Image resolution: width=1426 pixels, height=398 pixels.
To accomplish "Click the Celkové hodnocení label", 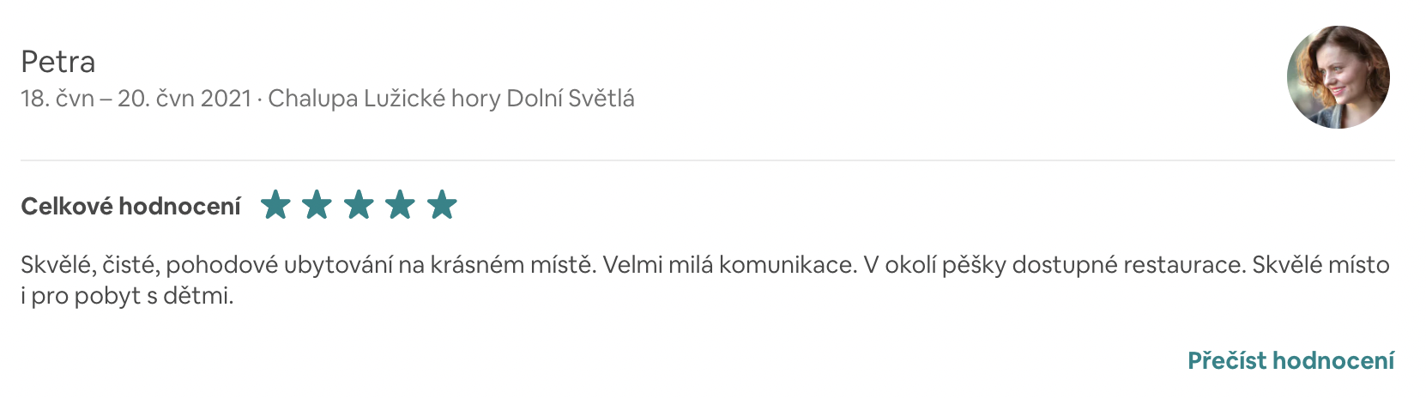I will click(x=130, y=206).
